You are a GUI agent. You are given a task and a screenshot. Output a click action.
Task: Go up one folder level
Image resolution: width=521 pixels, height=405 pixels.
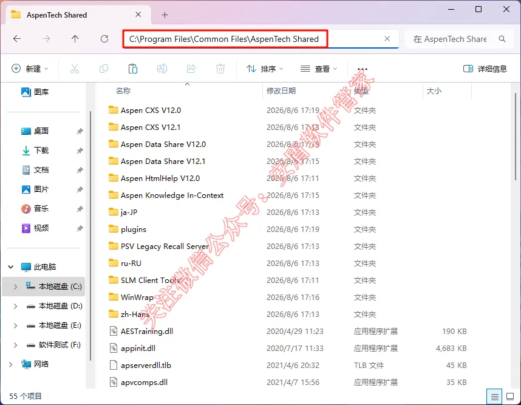point(75,39)
